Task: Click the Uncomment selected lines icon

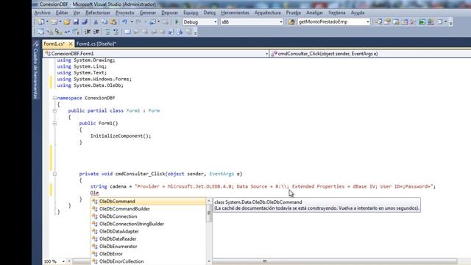Action: pyautogui.click(x=116, y=32)
